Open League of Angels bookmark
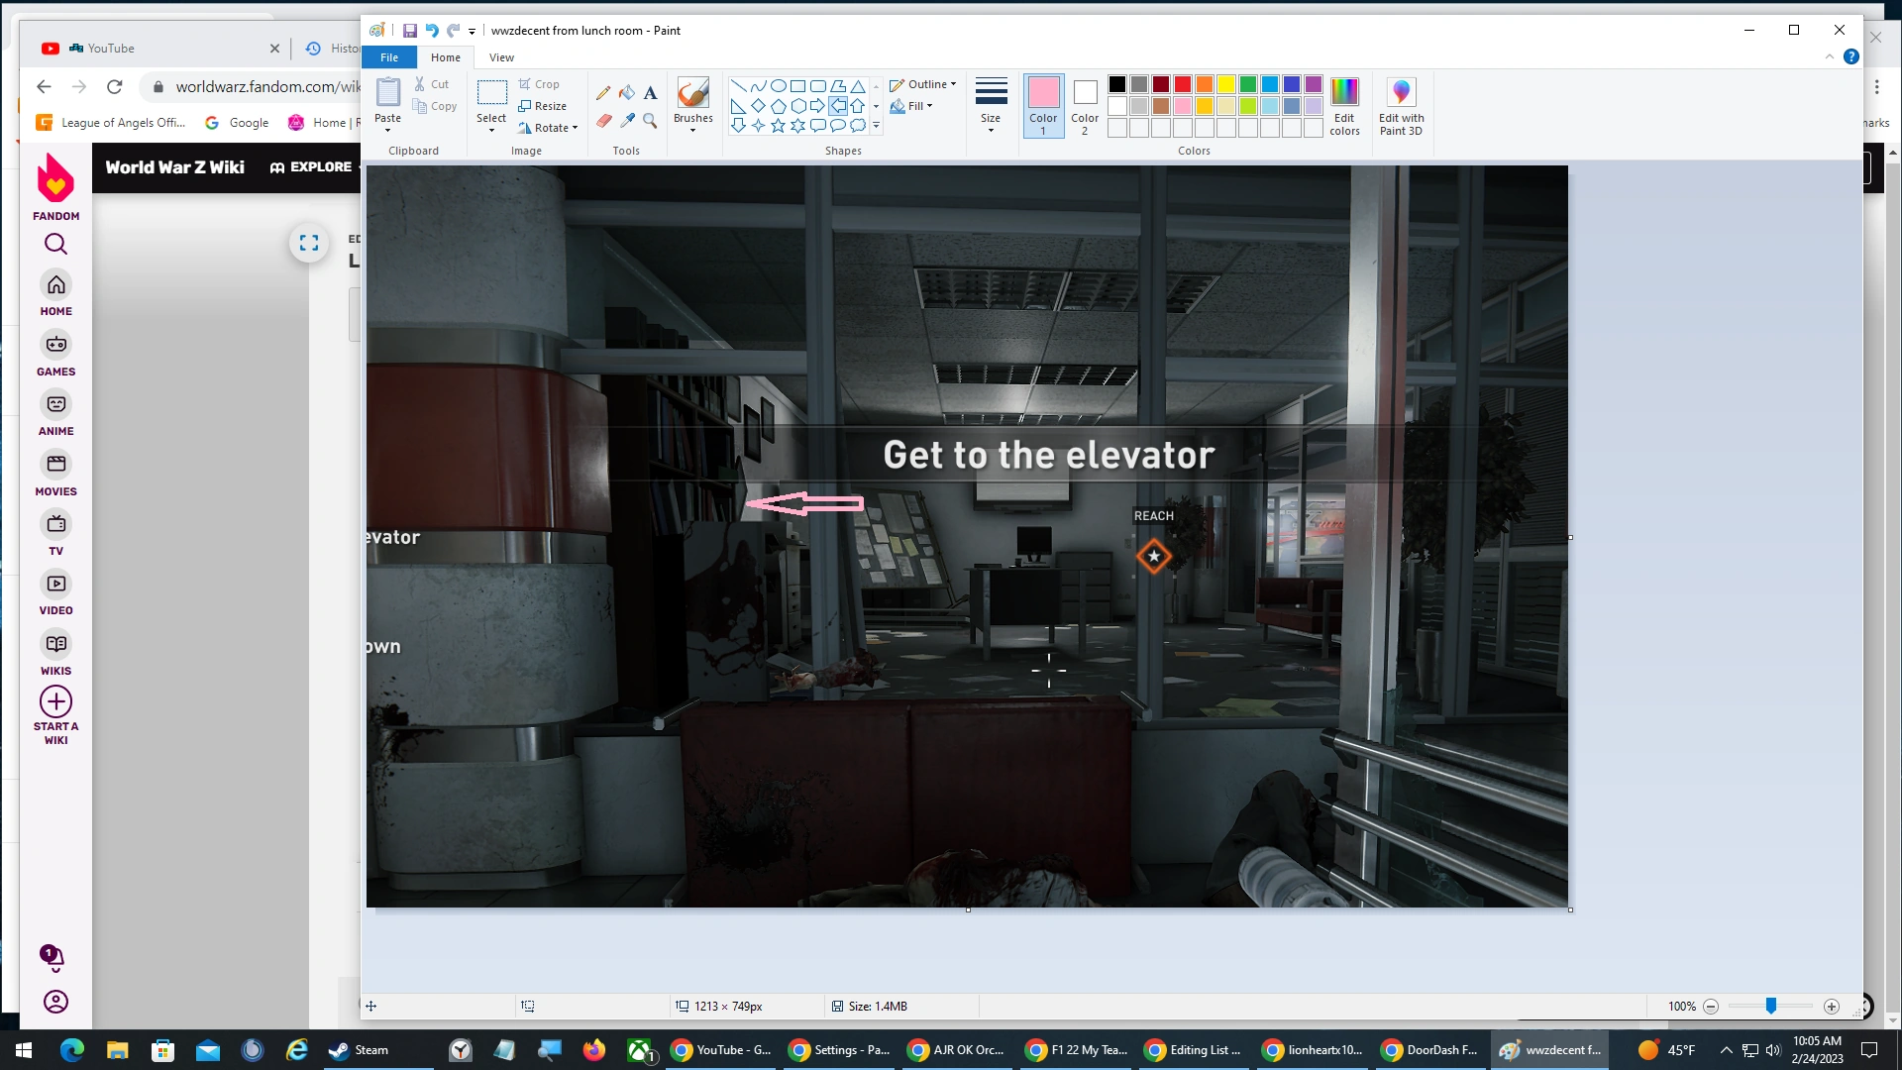 (111, 123)
